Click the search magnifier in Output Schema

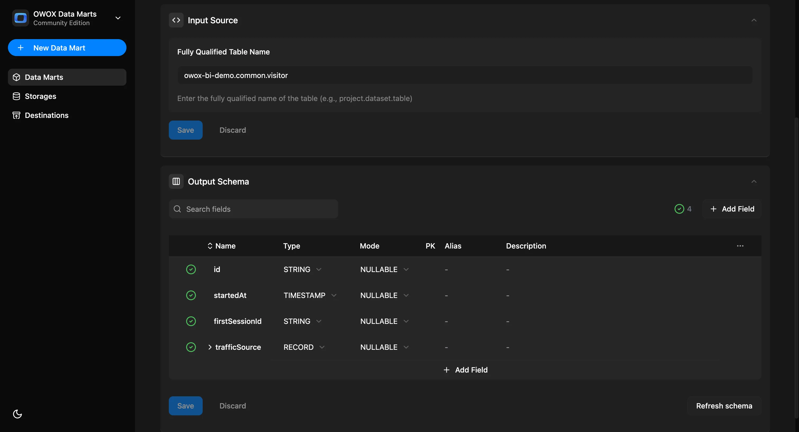[177, 209]
